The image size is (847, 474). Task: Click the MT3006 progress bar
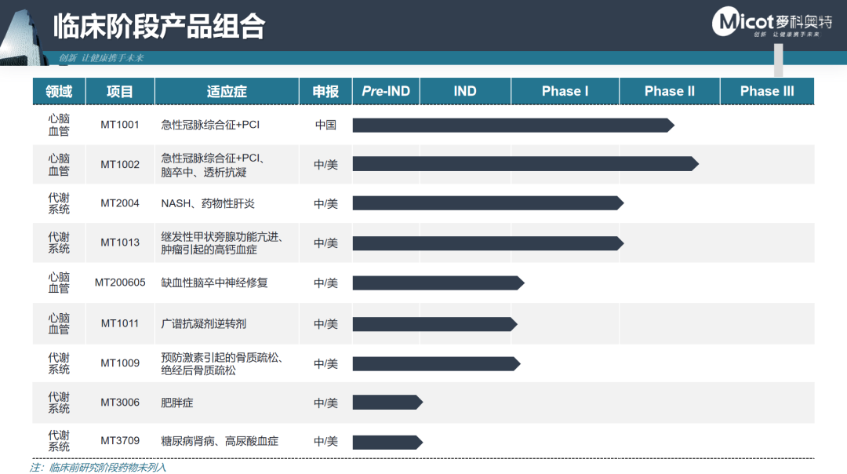[388, 402]
